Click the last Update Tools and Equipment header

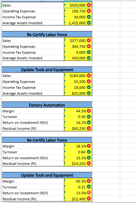(x=47, y=175)
